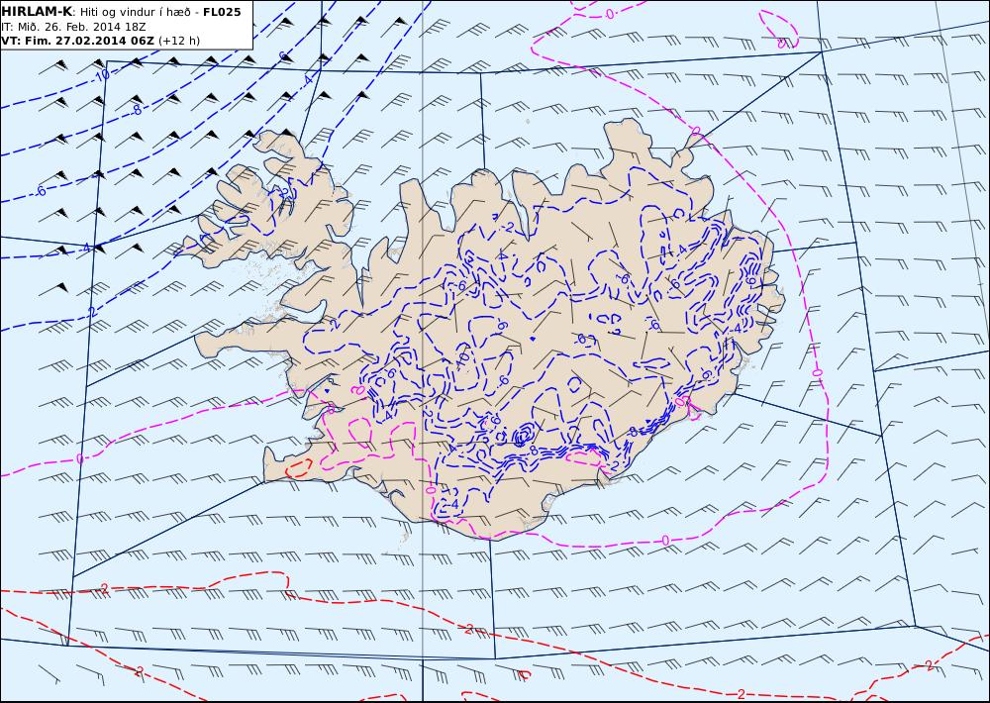The width and height of the screenshot is (990, 703).
Task: Click the '(+12 h)' forecast offset text
Action: pos(178,41)
